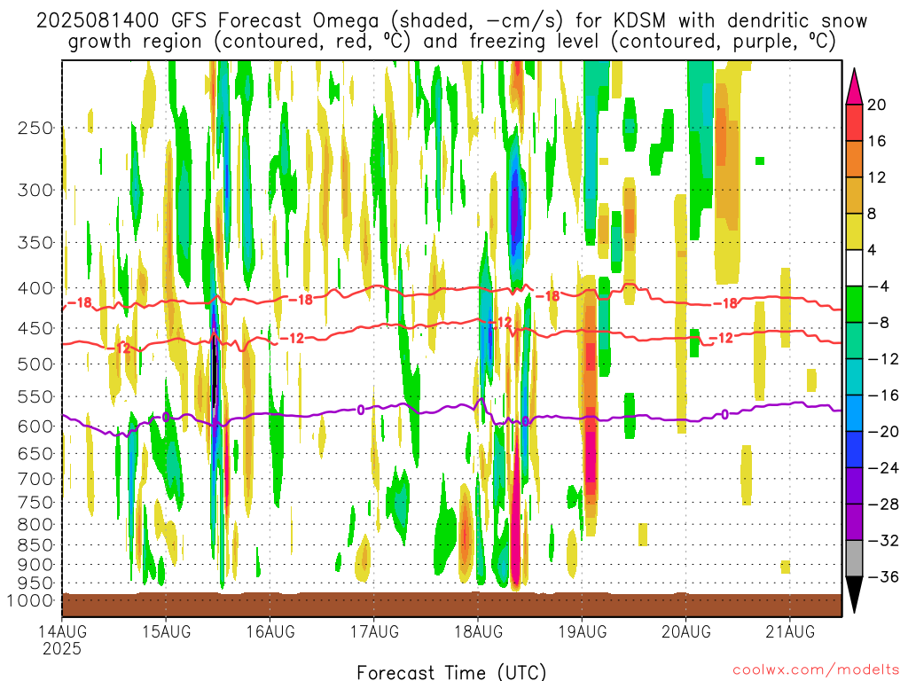Click the 14AUG time axis label
908x681 pixels.
click(x=62, y=631)
